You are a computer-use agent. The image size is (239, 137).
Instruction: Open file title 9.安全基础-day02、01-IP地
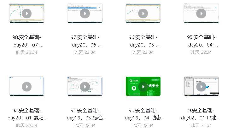click(x=201, y=114)
